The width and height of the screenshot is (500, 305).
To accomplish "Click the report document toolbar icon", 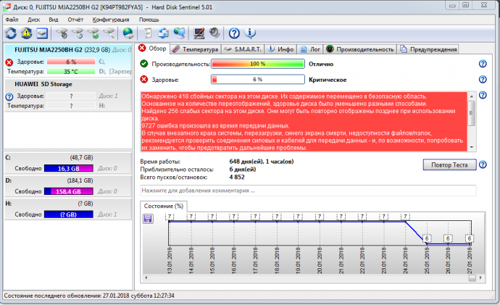I will (x=148, y=33).
